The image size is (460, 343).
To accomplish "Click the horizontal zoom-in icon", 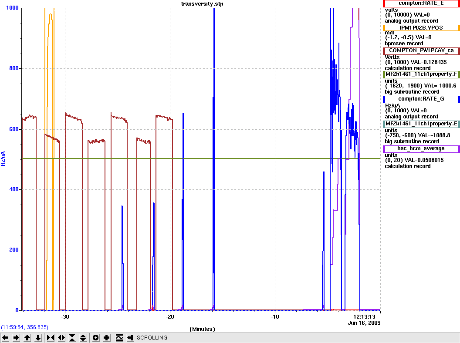I will tap(51, 338).
